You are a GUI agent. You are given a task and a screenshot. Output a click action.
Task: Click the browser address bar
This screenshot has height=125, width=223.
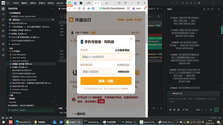[113, 8]
